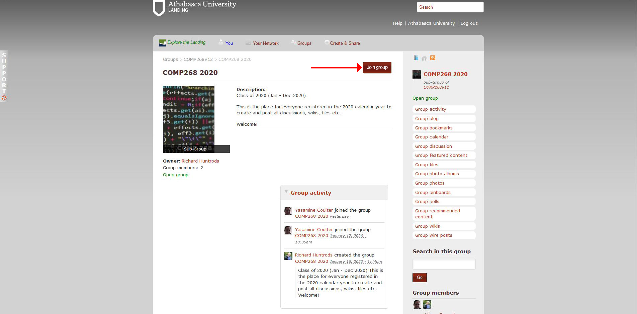Click the home icon in sidebar

(x=424, y=58)
